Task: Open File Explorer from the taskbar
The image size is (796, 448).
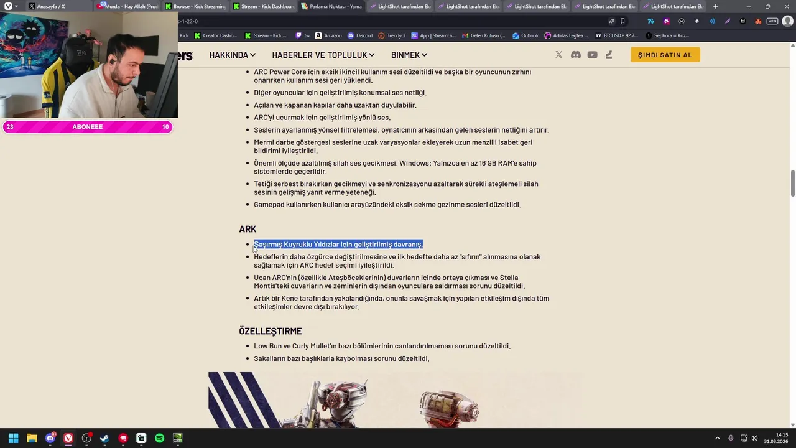Action: click(x=32, y=438)
